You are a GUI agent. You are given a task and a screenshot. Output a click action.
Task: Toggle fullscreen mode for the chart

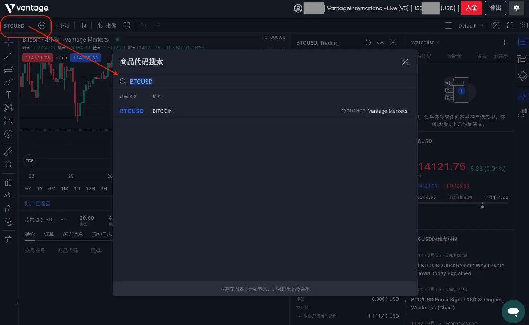click(x=510, y=25)
